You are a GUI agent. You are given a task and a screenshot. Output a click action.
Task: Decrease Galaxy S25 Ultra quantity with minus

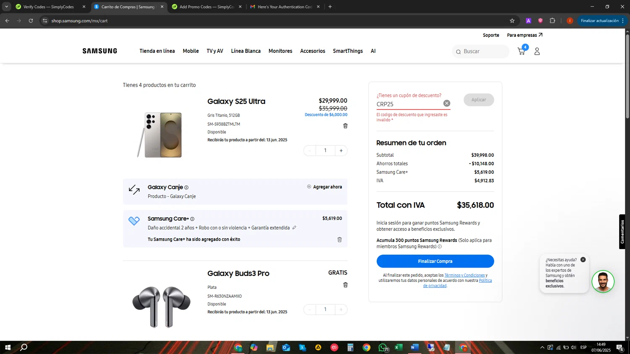click(x=310, y=151)
